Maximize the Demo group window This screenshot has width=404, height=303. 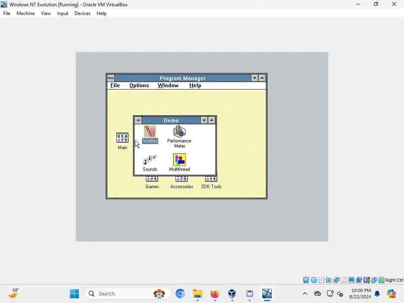pyautogui.click(x=211, y=120)
